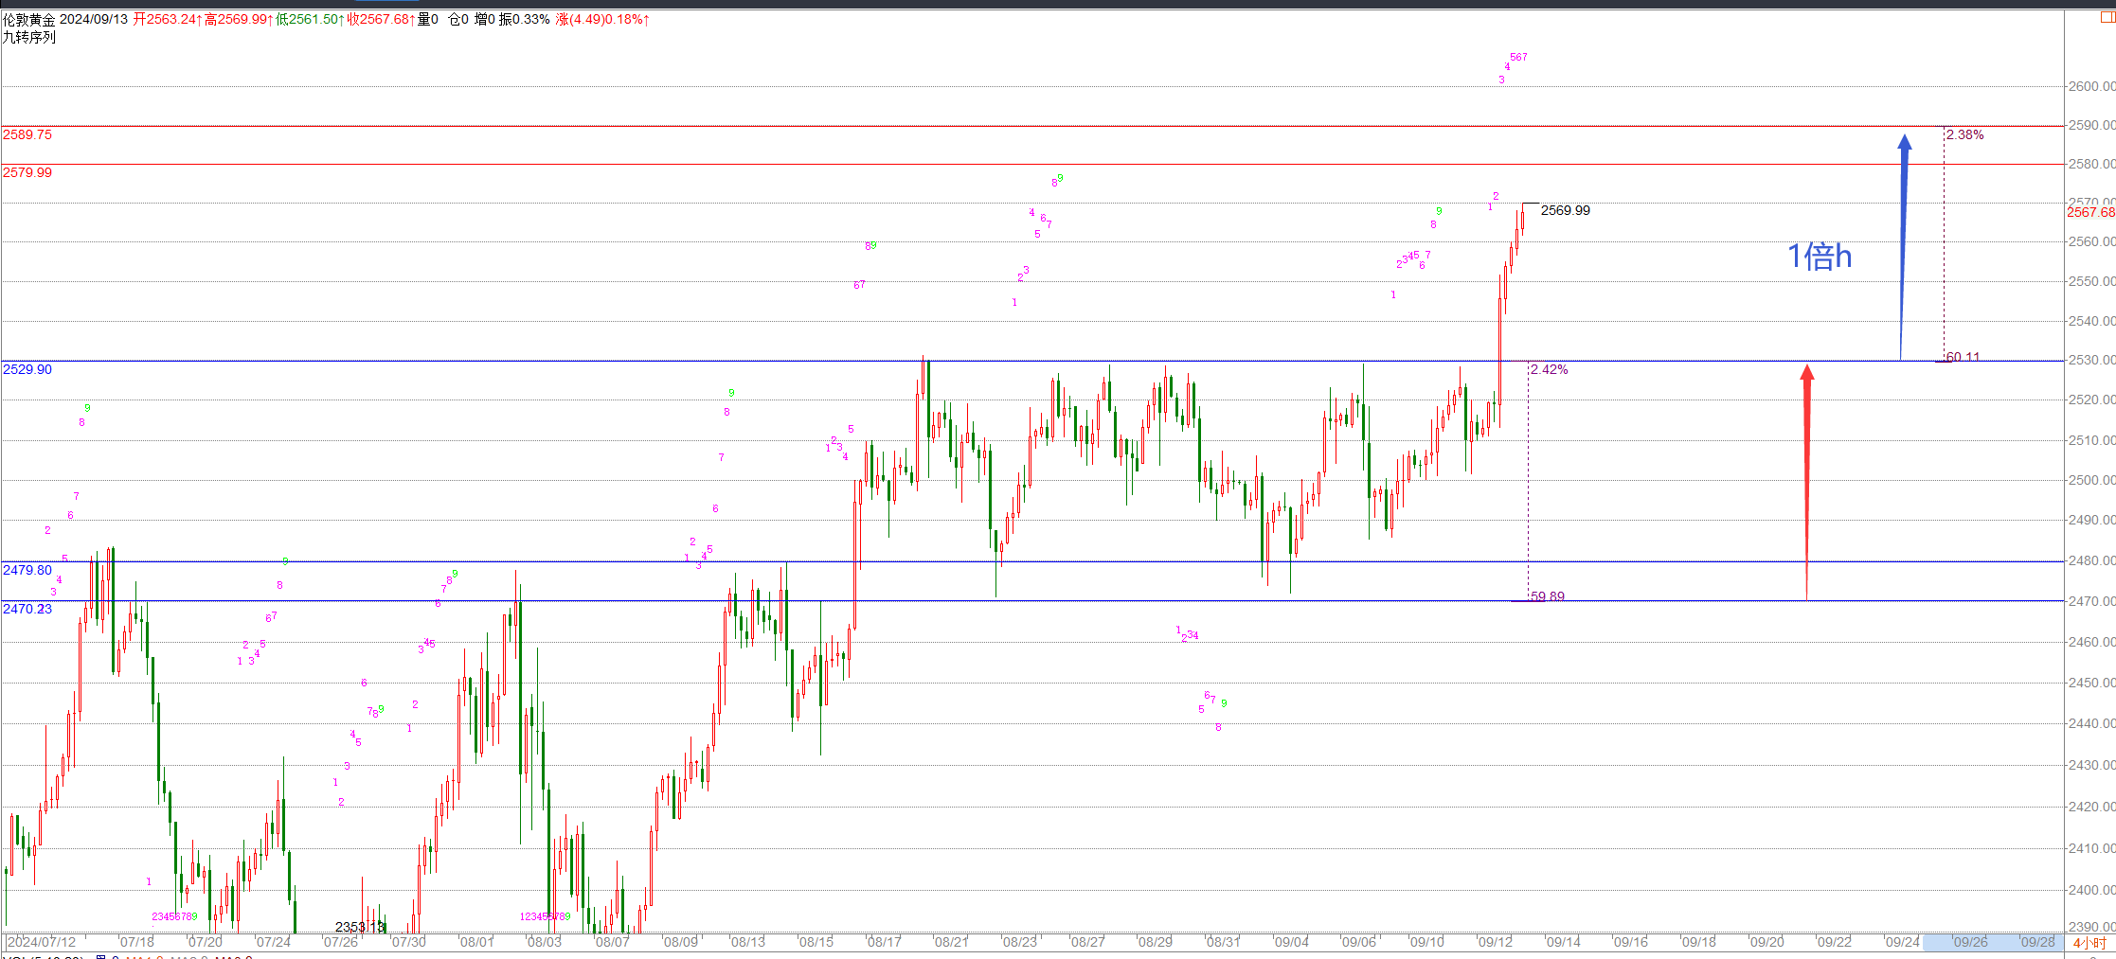Click the 伦敦黄金 instrument name
The width and height of the screenshot is (2116, 959).
pyautogui.click(x=29, y=19)
